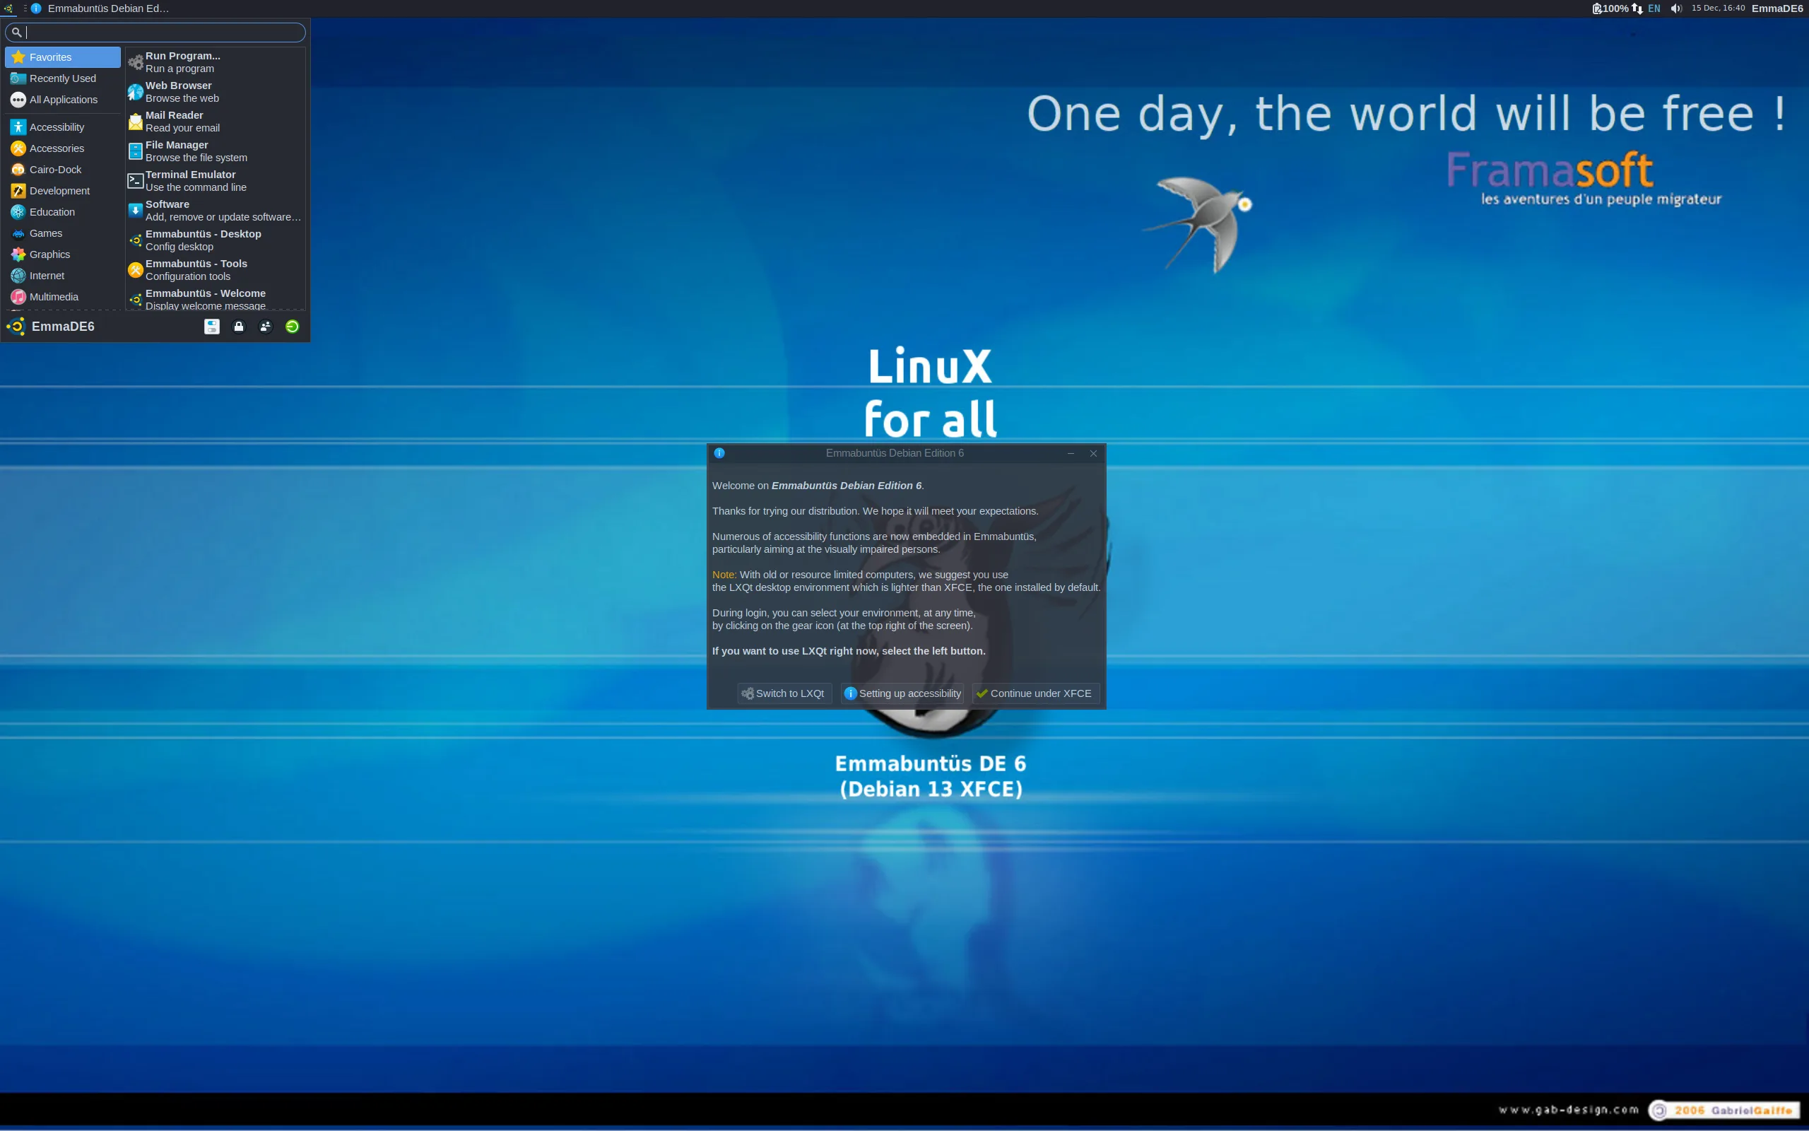Click the switch user icon near logout
Viewport: 1809px width, 1131px height.
(x=266, y=326)
